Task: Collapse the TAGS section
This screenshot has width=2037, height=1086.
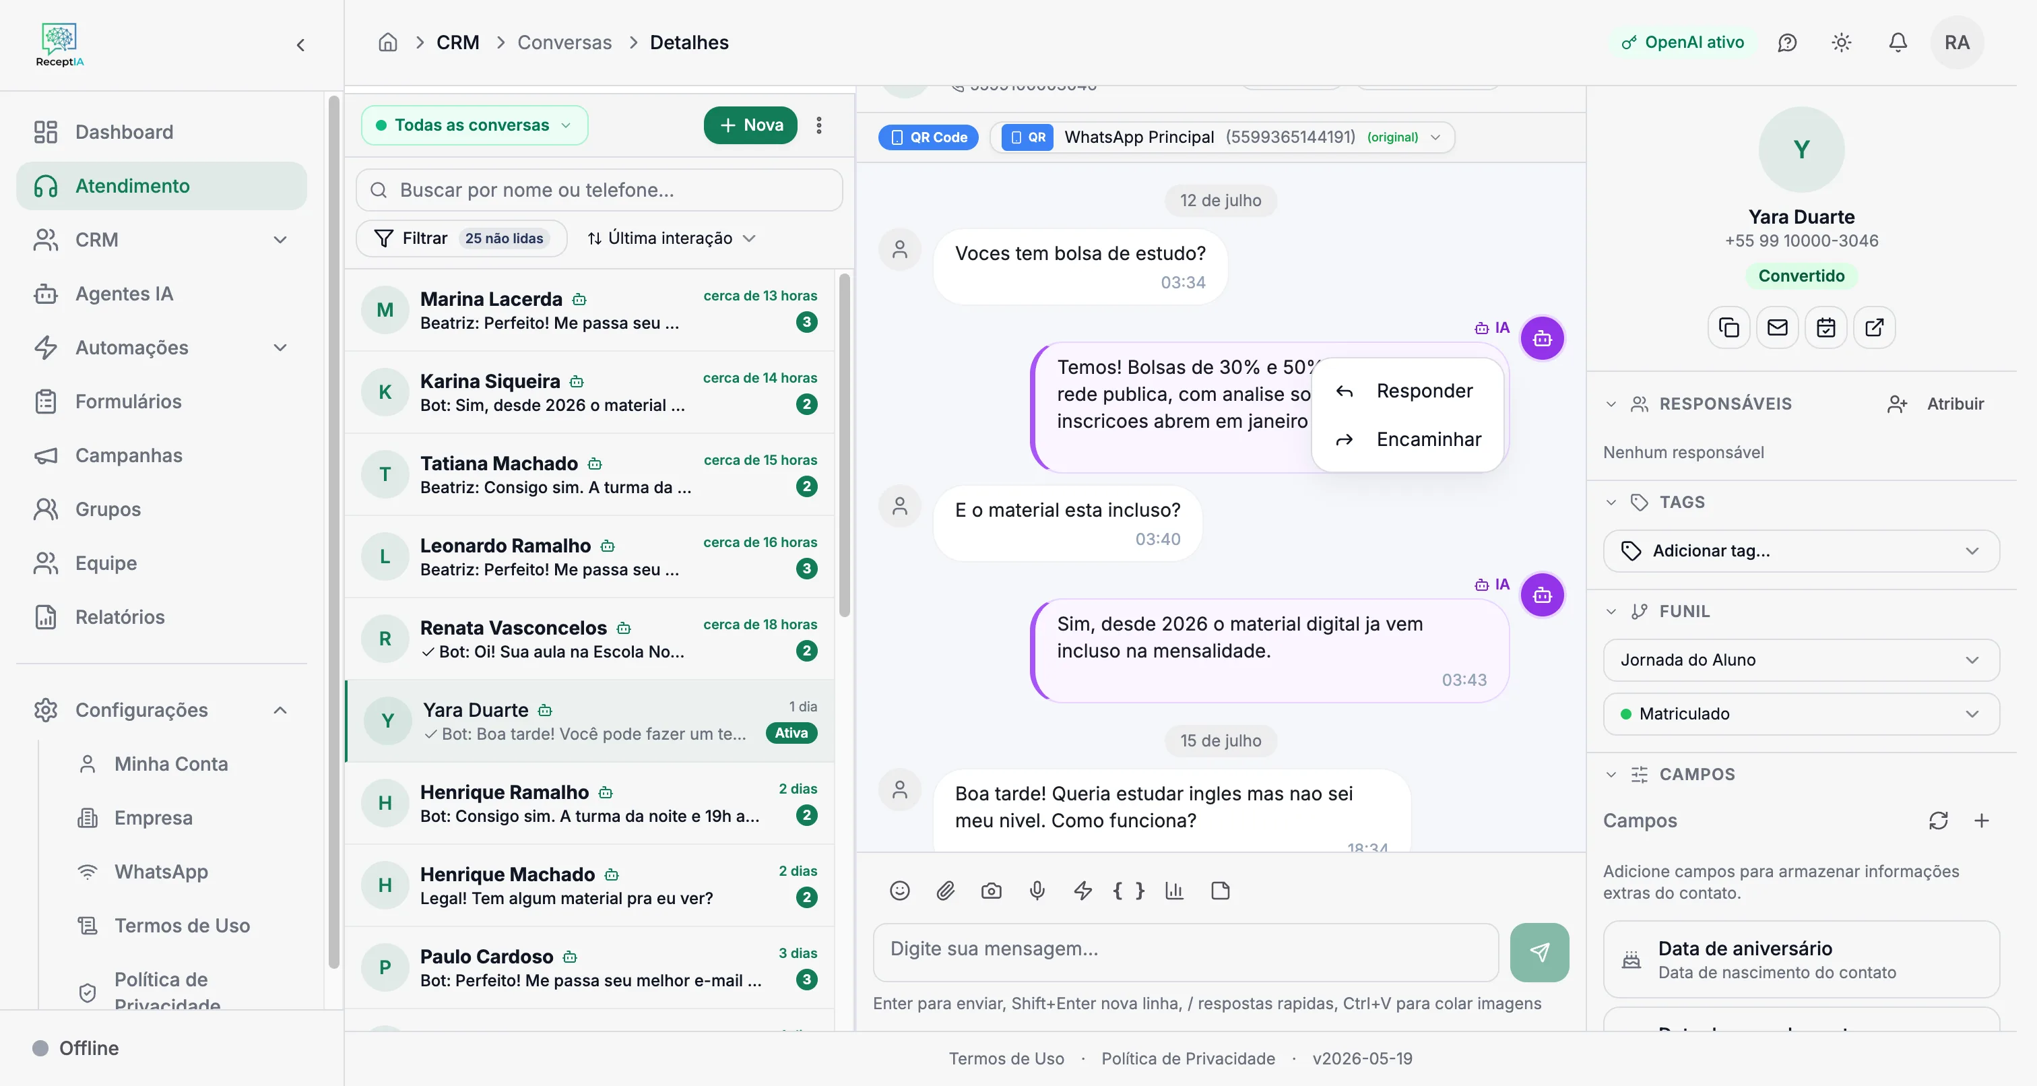Action: click(1611, 503)
